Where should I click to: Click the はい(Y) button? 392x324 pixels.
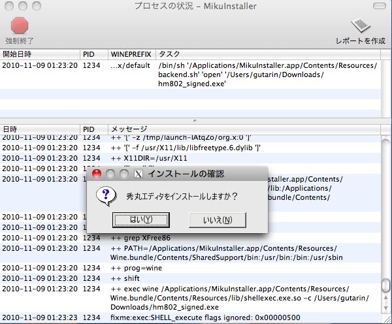pyautogui.click(x=141, y=219)
